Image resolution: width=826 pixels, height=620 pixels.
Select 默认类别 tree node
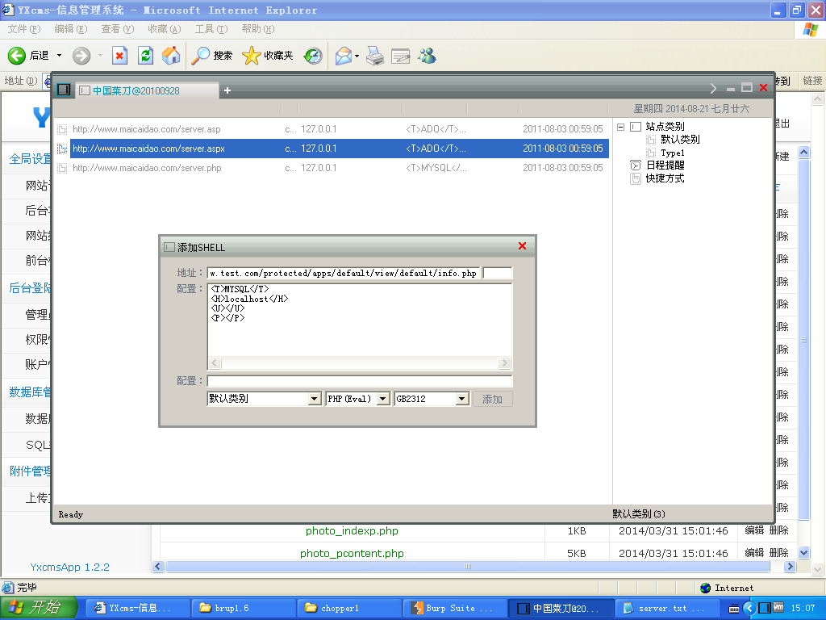click(x=680, y=139)
